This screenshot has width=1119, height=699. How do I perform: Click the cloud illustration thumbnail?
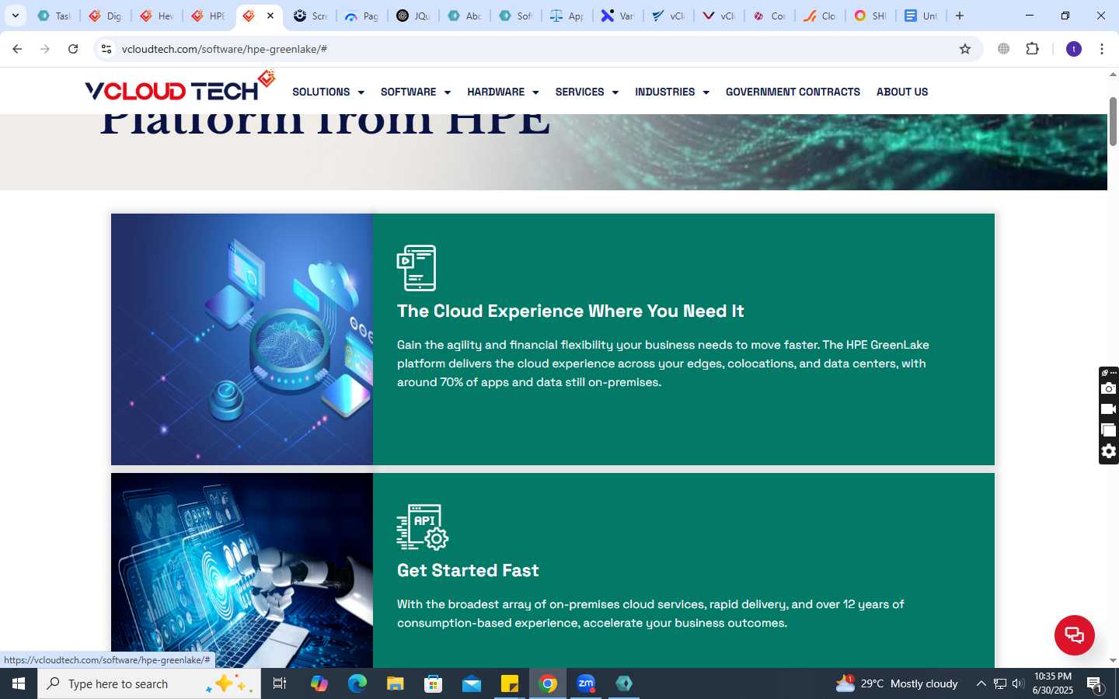tap(242, 339)
